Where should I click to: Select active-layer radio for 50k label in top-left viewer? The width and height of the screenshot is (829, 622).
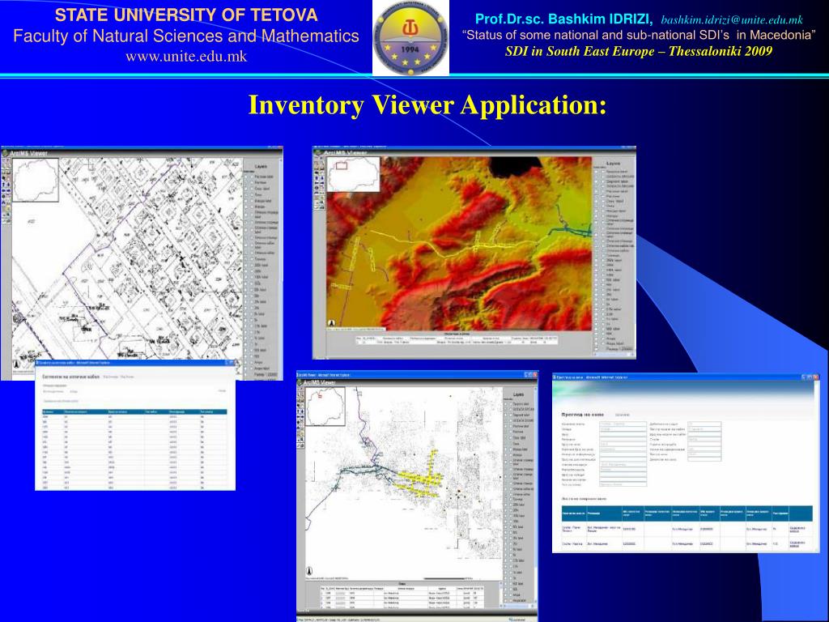252,289
